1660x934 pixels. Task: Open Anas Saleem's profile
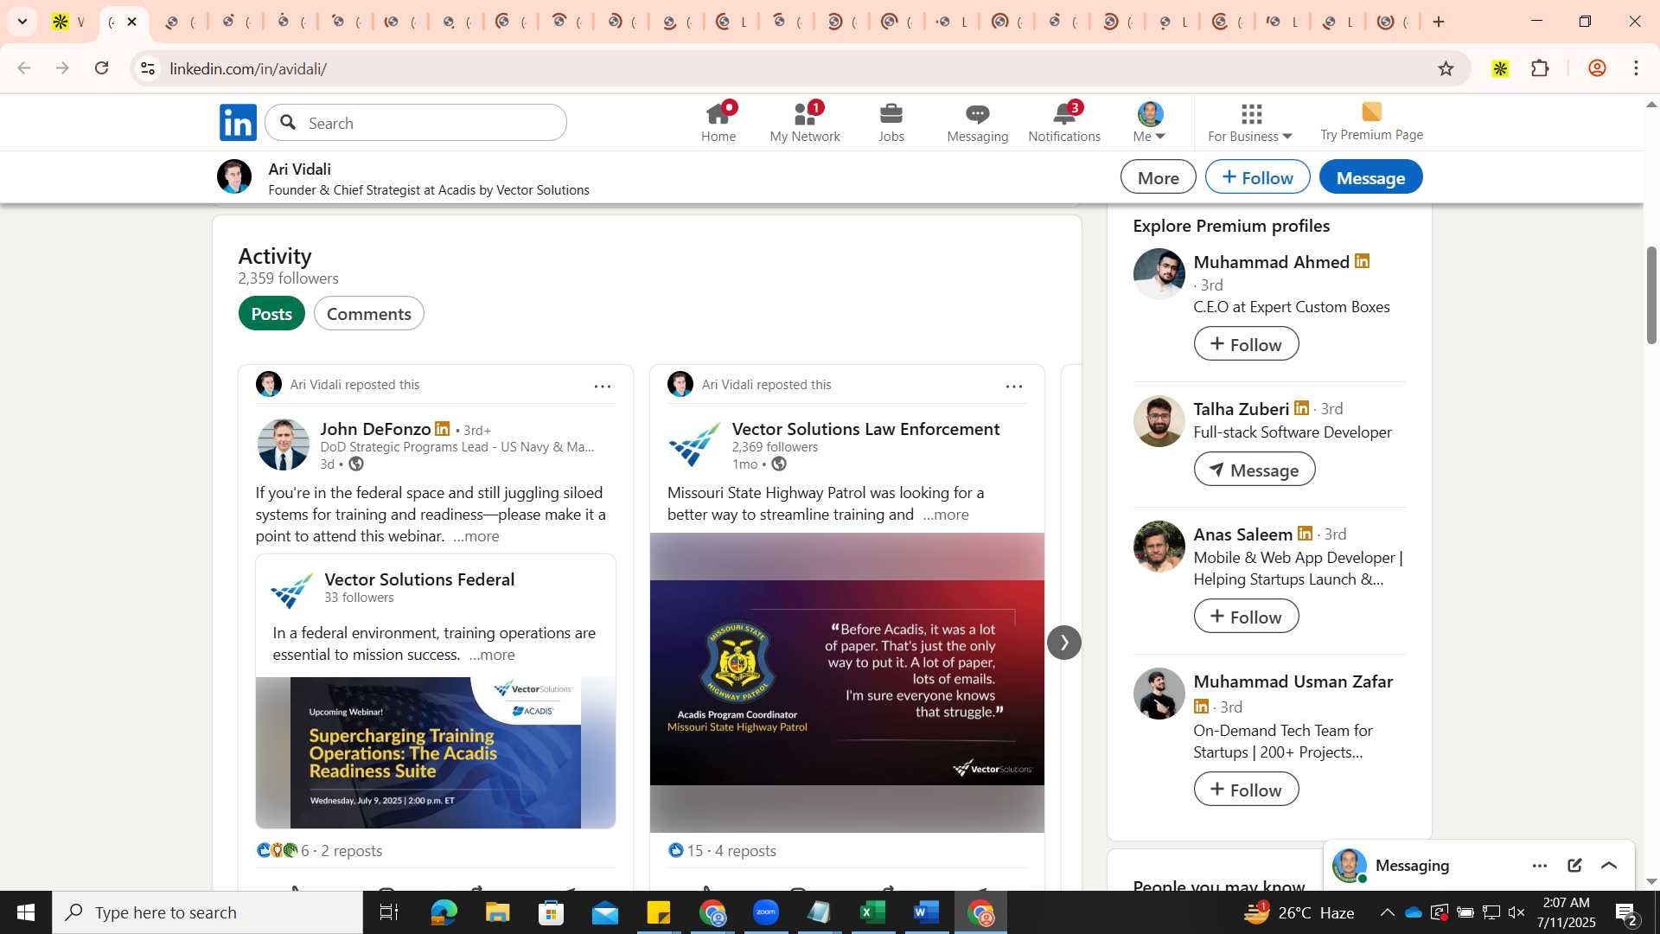(1242, 534)
